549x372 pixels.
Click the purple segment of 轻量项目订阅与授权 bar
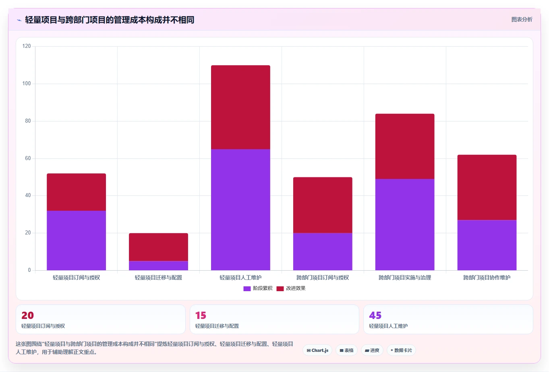tap(76, 240)
